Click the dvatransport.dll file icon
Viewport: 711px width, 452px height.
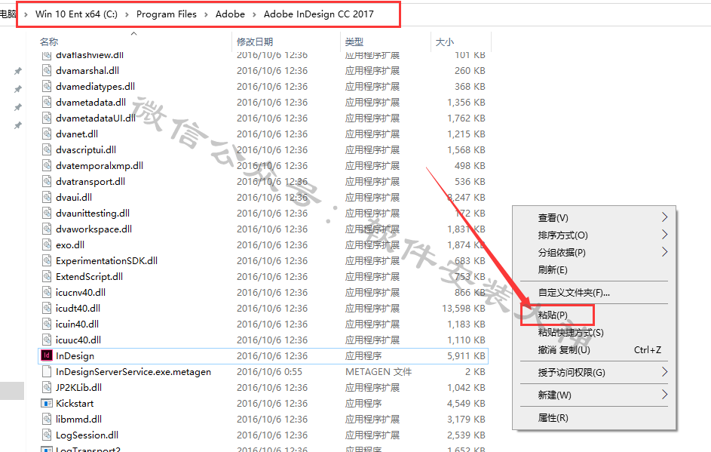click(x=46, y=182)
